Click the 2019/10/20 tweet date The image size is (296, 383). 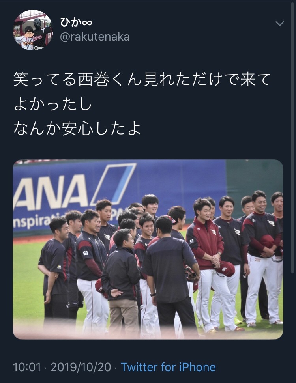tap(81, 367)
